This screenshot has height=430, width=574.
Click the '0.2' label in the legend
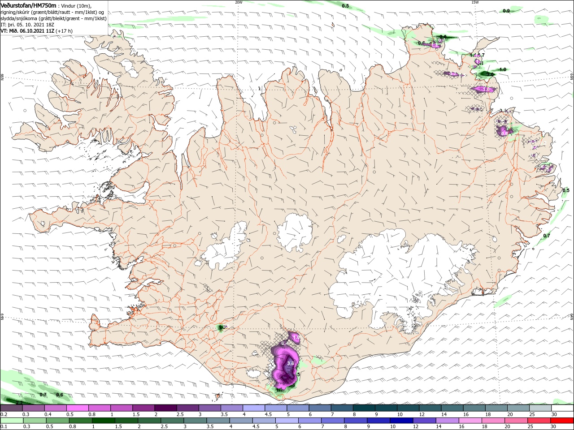point(4,414)
